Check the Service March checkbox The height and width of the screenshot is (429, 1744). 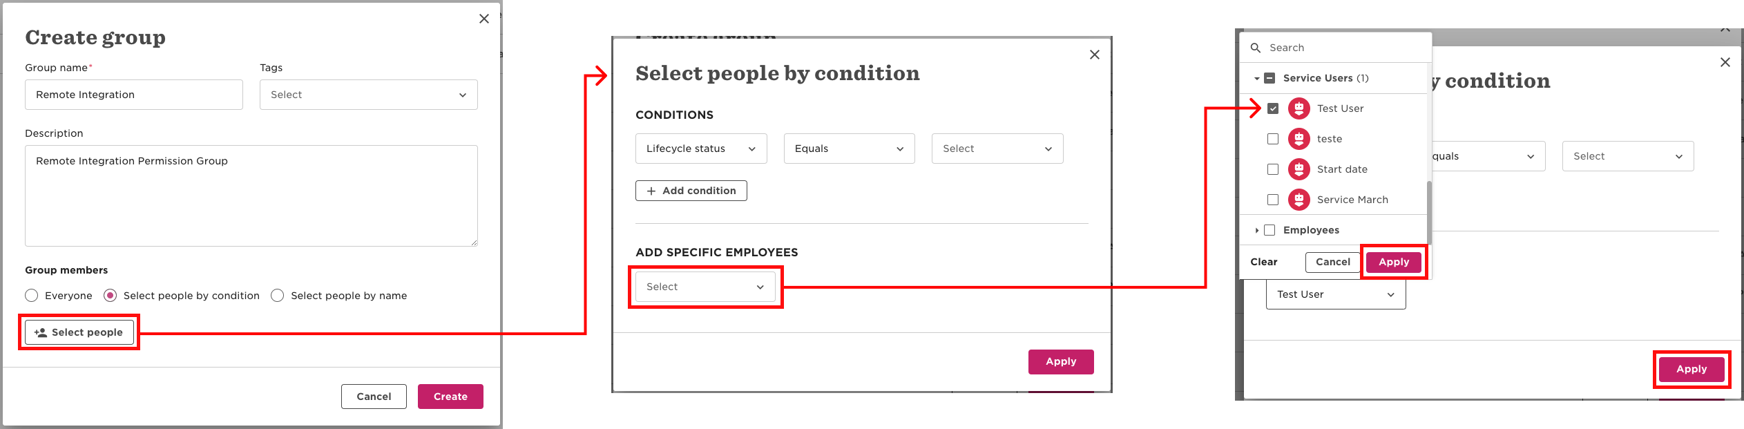[x=1273, y=200]
